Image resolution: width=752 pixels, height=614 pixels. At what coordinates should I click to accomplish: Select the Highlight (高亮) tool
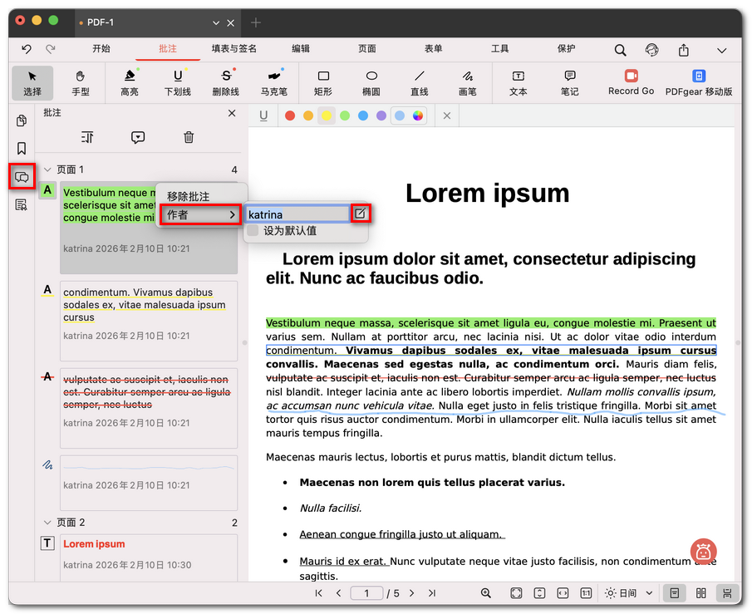pyautogui.click(x=129, y=82)
